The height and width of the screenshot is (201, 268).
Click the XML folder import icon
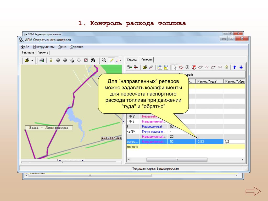[166, 67]
